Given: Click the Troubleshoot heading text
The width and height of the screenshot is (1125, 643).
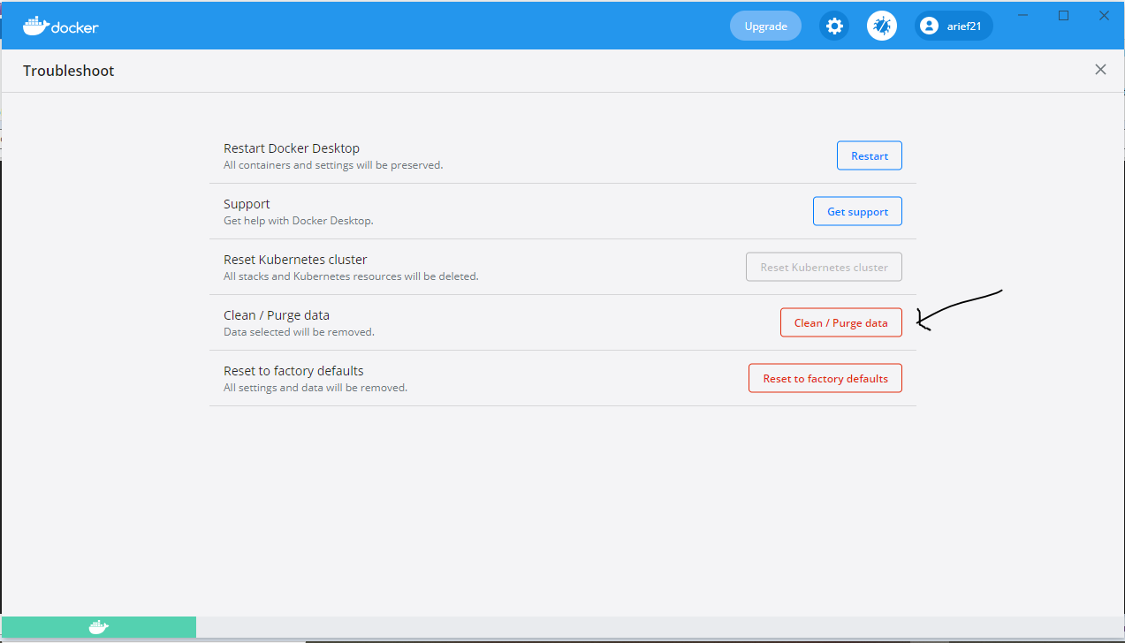Looking at the screenshot, I should coord(69,71).
